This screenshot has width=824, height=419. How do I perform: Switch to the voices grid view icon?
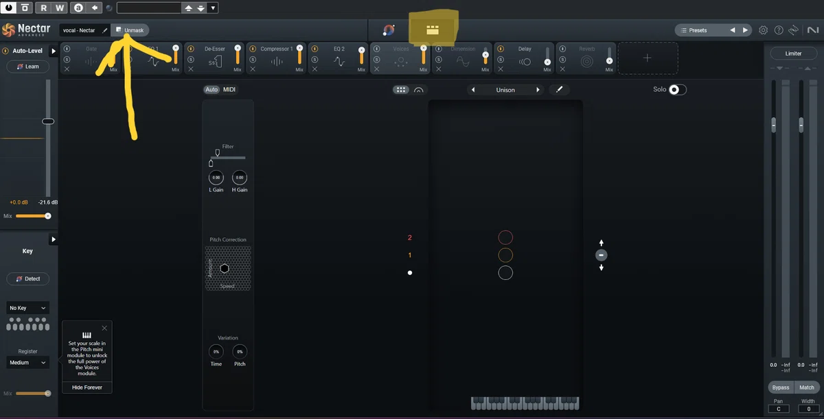[401, 90]
